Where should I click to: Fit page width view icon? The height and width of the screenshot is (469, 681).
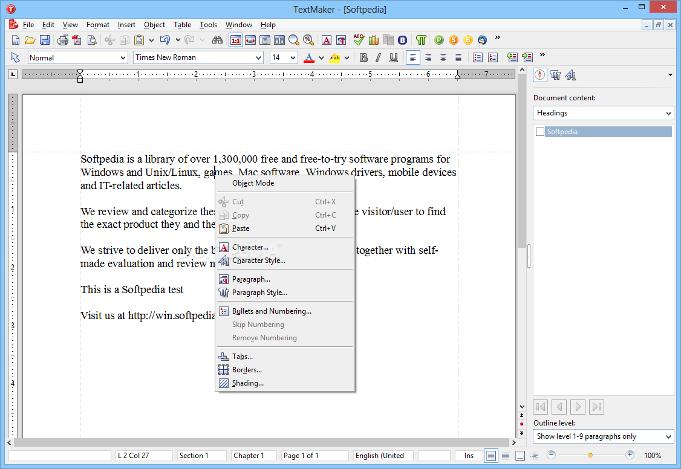click(x=250, y=40)
